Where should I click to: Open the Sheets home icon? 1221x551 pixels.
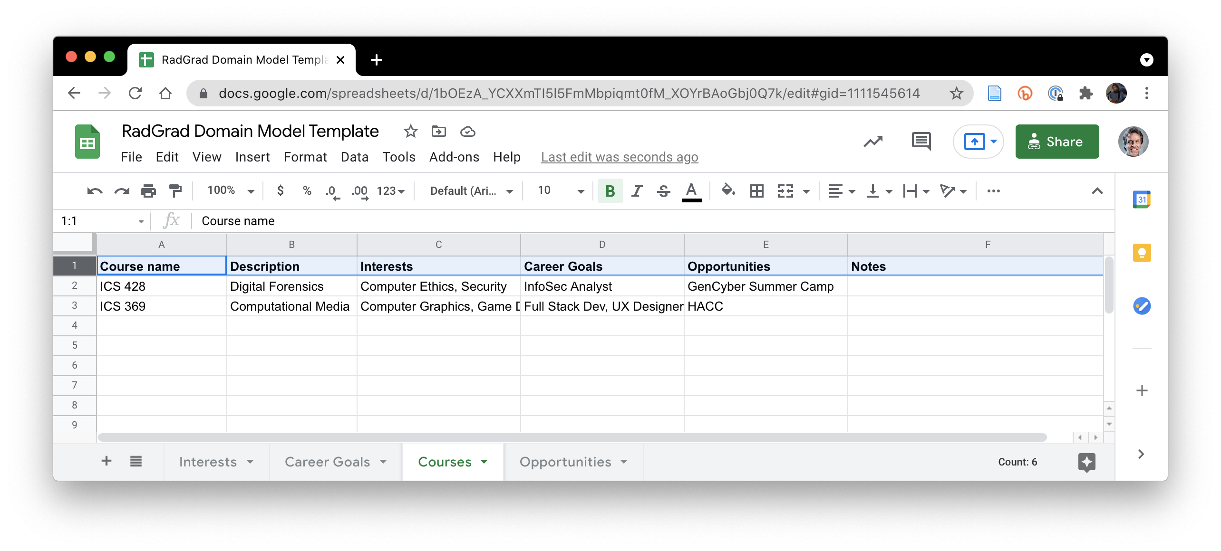[x=87, y=142]
